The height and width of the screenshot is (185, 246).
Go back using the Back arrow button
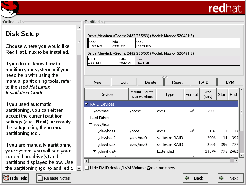point(195,178)
